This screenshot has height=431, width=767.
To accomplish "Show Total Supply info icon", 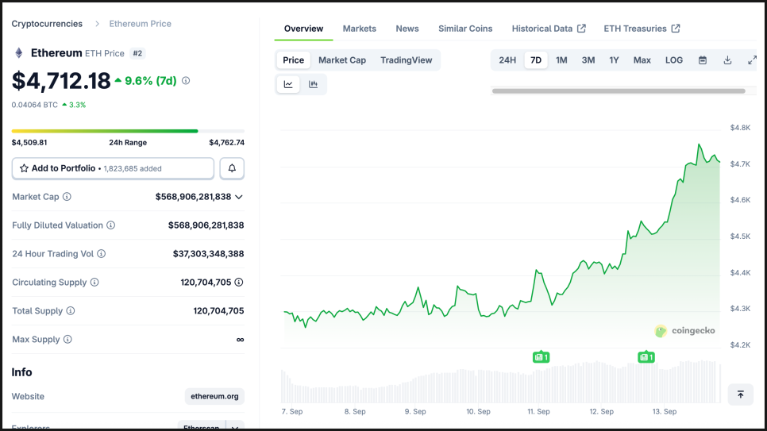I will pyautogui.click(x=71, y=310).
